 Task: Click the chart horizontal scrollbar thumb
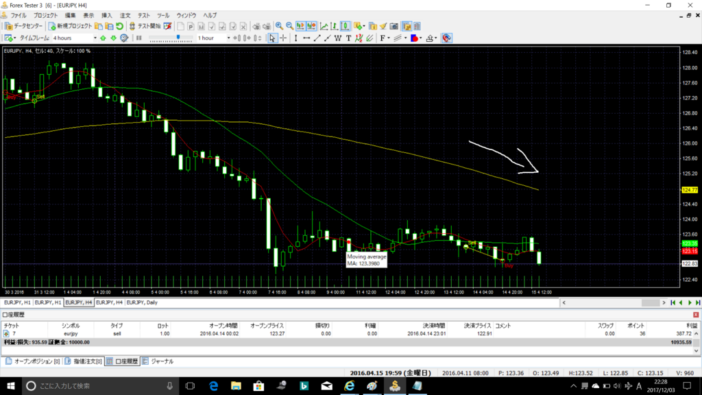click(x=650, y=302)
